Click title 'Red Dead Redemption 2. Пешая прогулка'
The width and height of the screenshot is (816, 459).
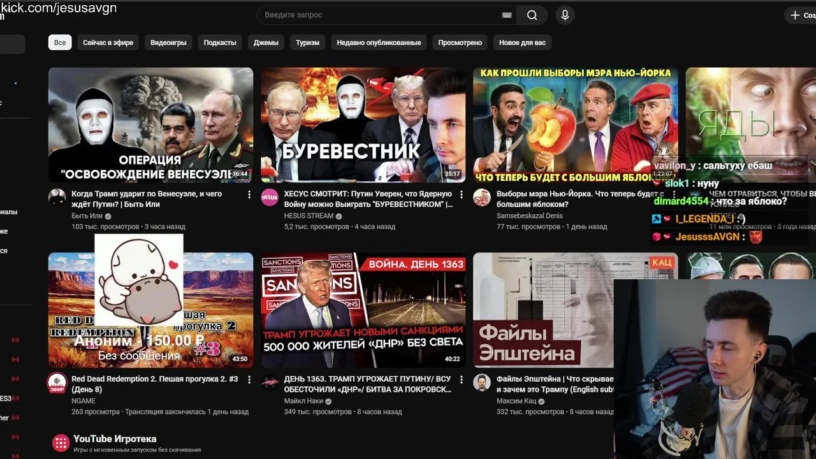(x=155, y=384)
